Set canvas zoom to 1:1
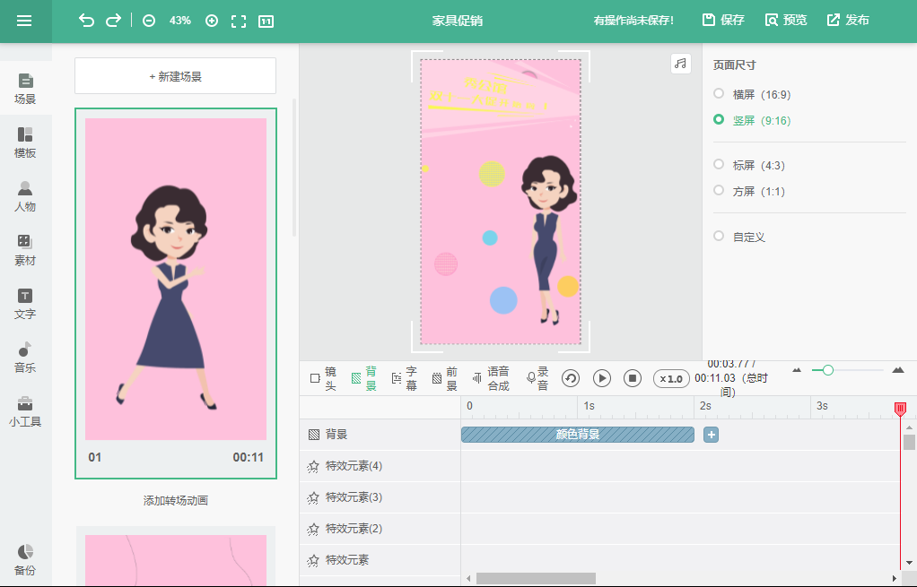This screenshot has height=587, width=917. point(266,22)
